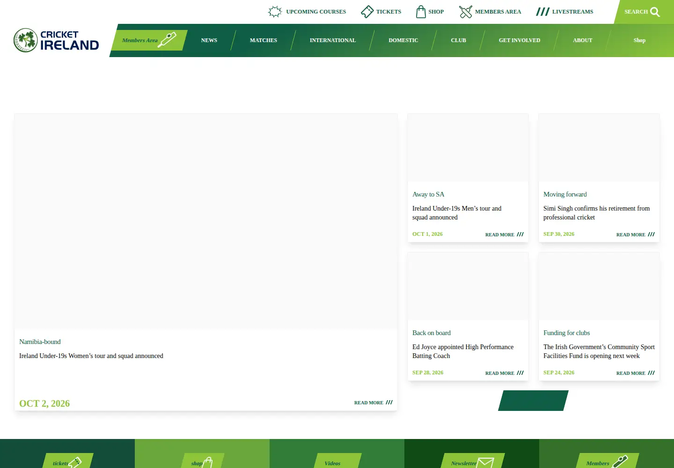The image size is (674, 468).
Task: Click the OCT 2, 2026 date
Action: (x=44, y=403)
